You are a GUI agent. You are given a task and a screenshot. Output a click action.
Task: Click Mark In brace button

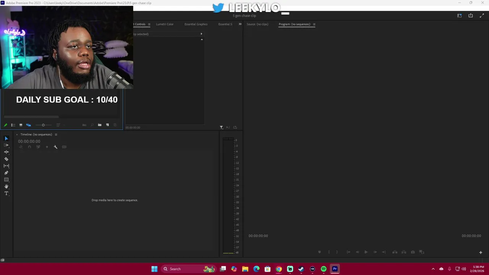tap(329, 252)
